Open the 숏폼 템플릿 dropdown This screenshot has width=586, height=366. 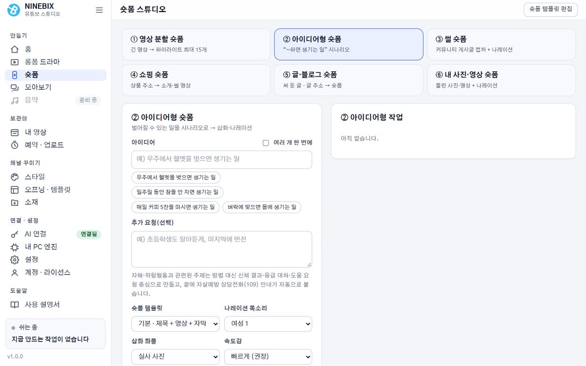(x=175, y=324)
